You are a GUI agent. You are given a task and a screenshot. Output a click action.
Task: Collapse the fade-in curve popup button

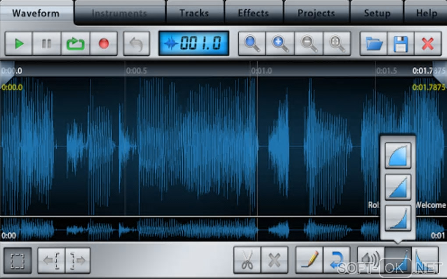398,260
